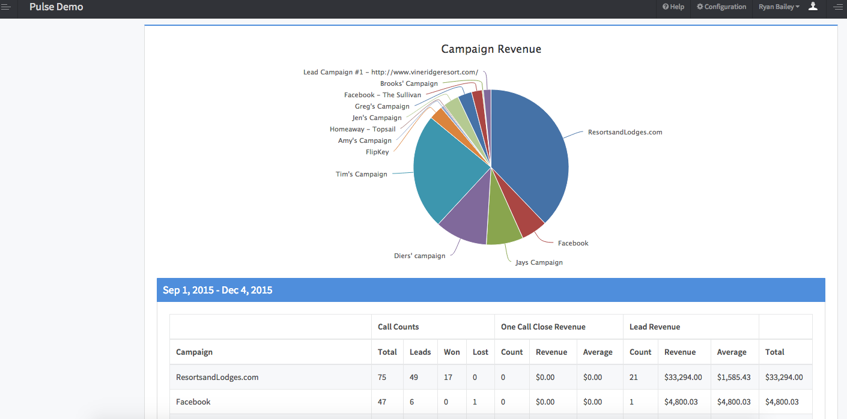Image resolution: width=847 pixels, height=419 pixels.
Task: Click the Configuration gear icon
Action: click(x=700, y=7)
